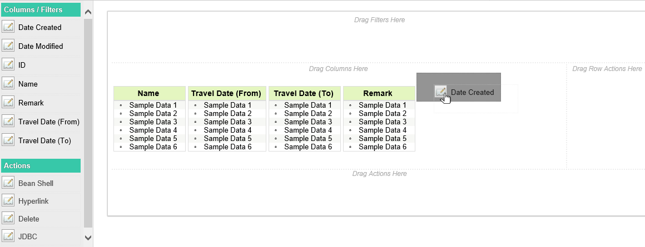Click the Travel Date (From) palette icon

point(8,122)
